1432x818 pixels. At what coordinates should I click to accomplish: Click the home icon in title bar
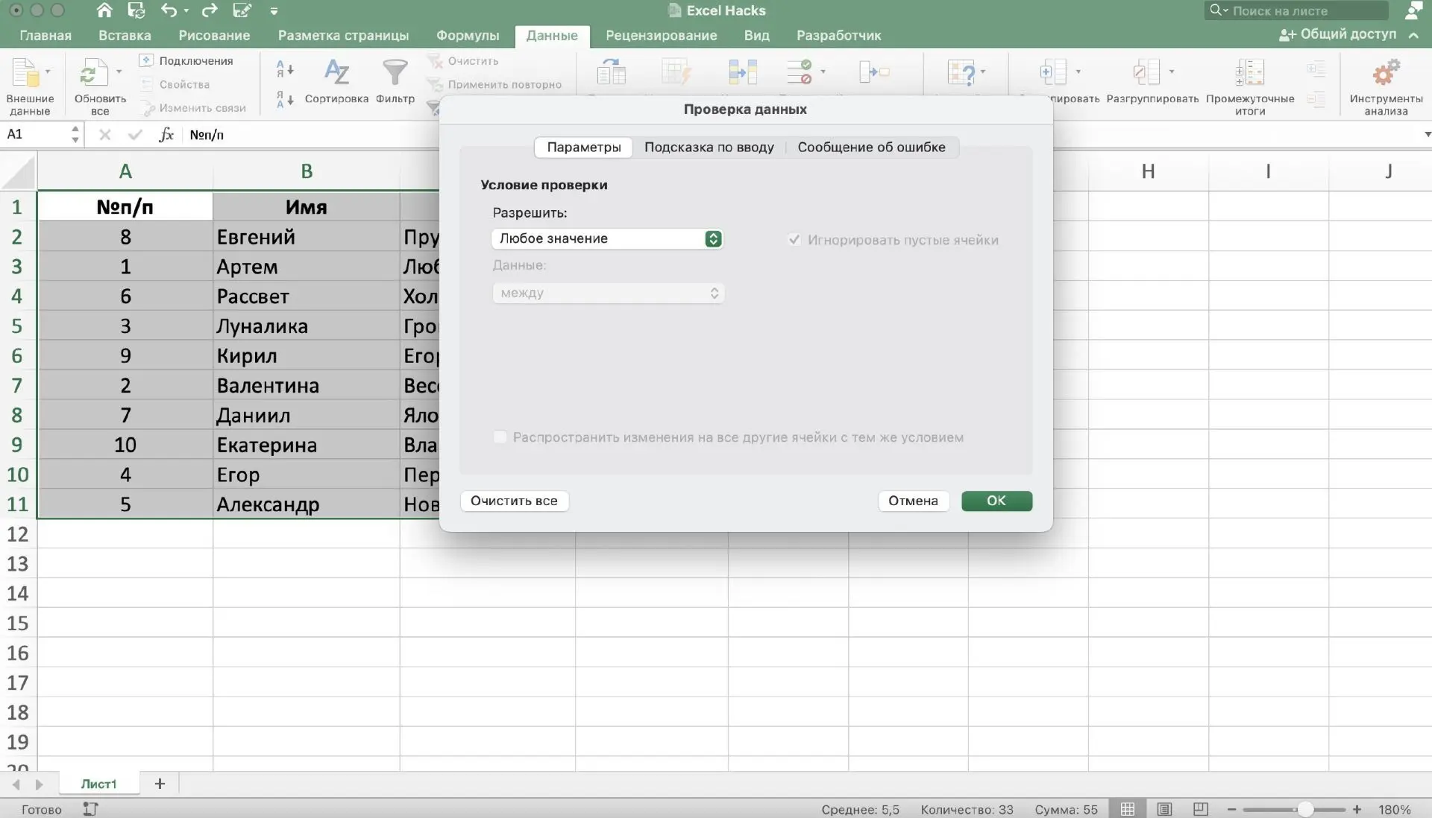104,10
